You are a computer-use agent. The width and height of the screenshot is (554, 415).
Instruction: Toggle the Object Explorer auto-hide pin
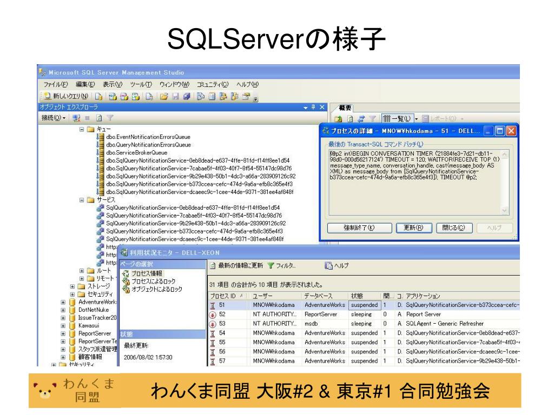(x=313, y=107)
